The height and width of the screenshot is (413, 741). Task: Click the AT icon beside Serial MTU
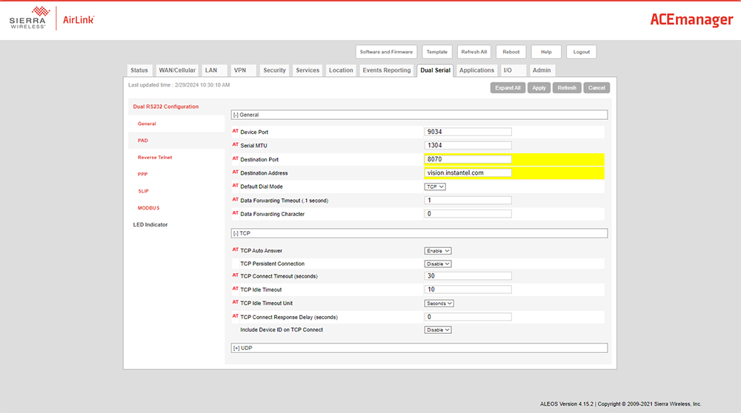(x=236, y=145)
